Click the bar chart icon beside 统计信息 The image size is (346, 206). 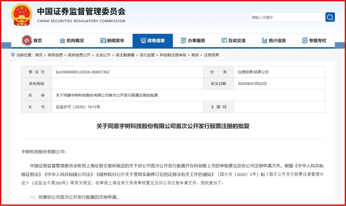265,41
